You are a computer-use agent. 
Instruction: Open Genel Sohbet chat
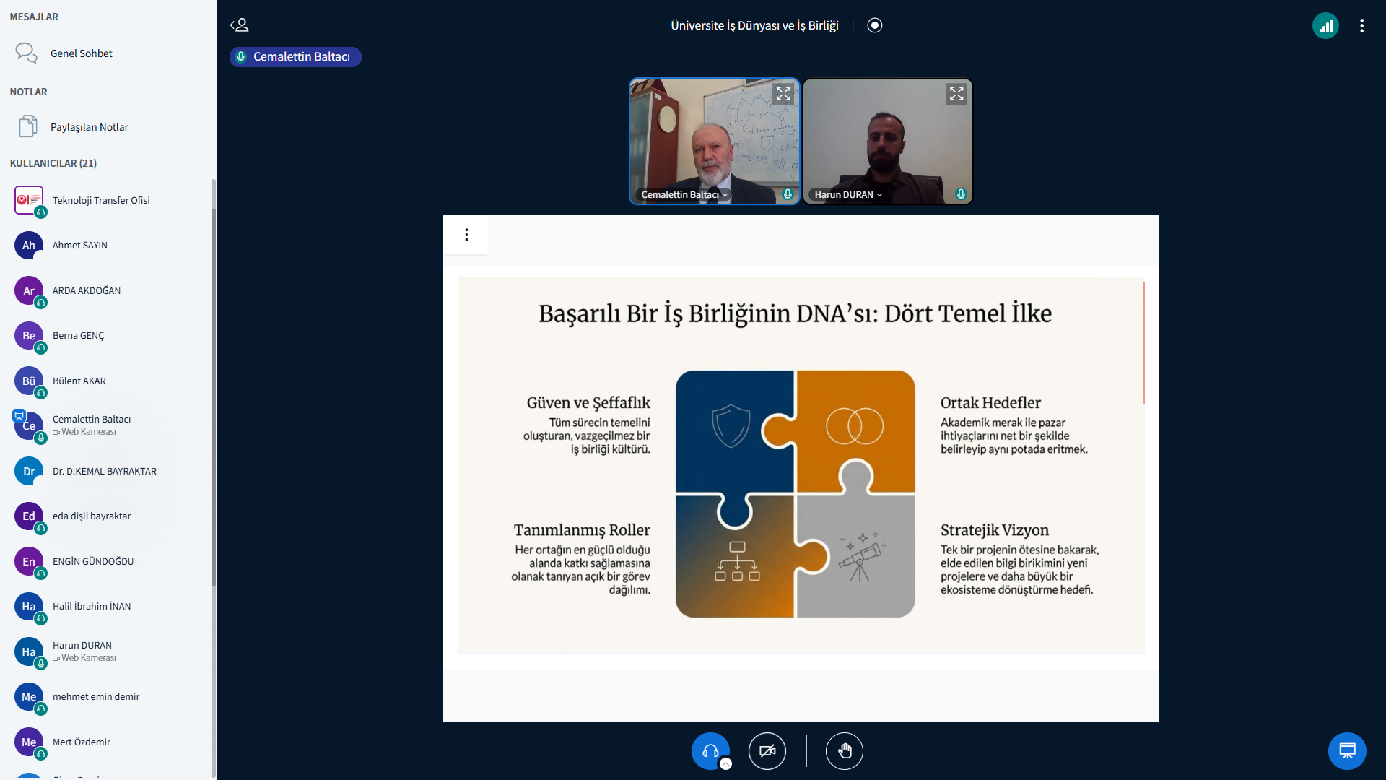pyautogui.click(x=81, y=53)
